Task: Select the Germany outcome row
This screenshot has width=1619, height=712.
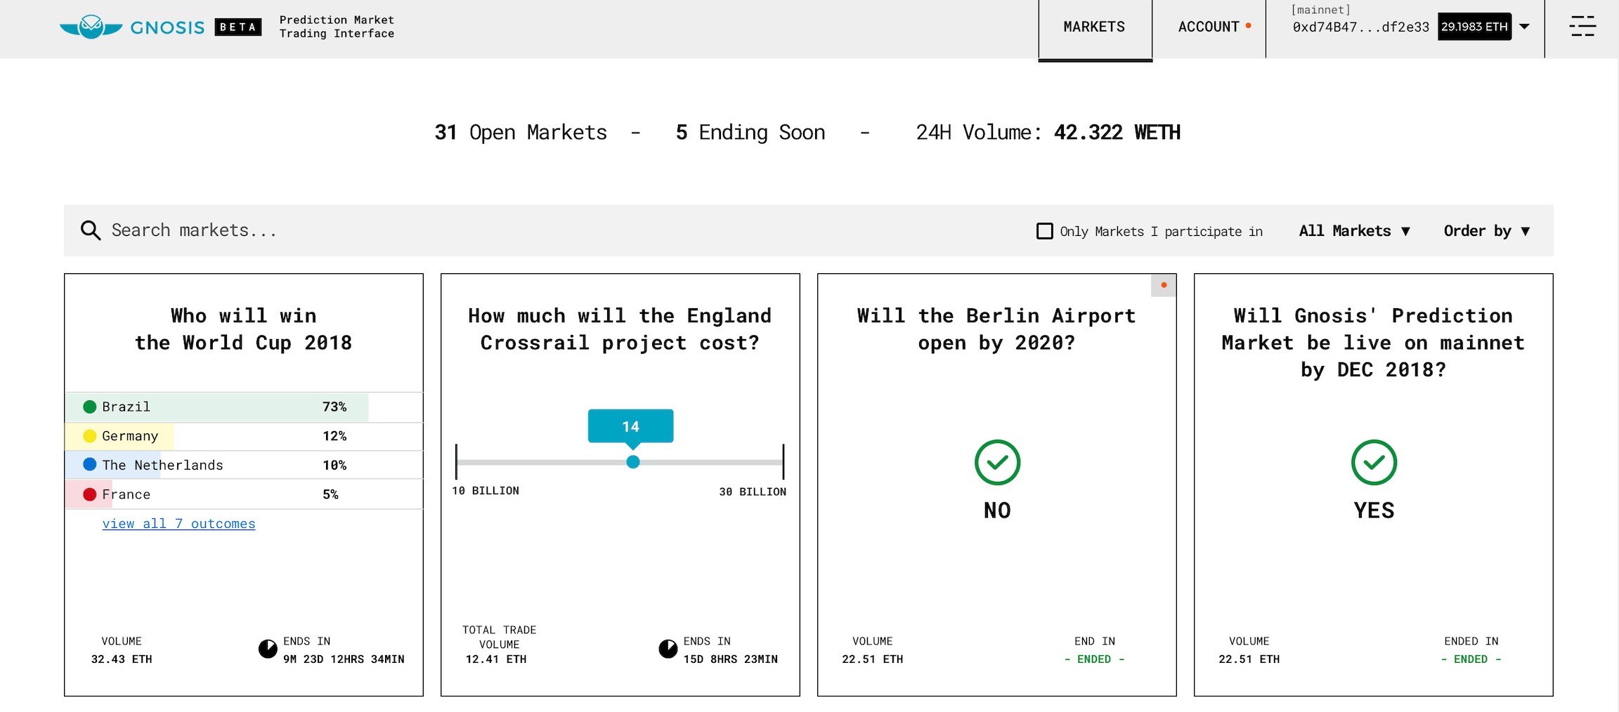Action: (243, 436)
